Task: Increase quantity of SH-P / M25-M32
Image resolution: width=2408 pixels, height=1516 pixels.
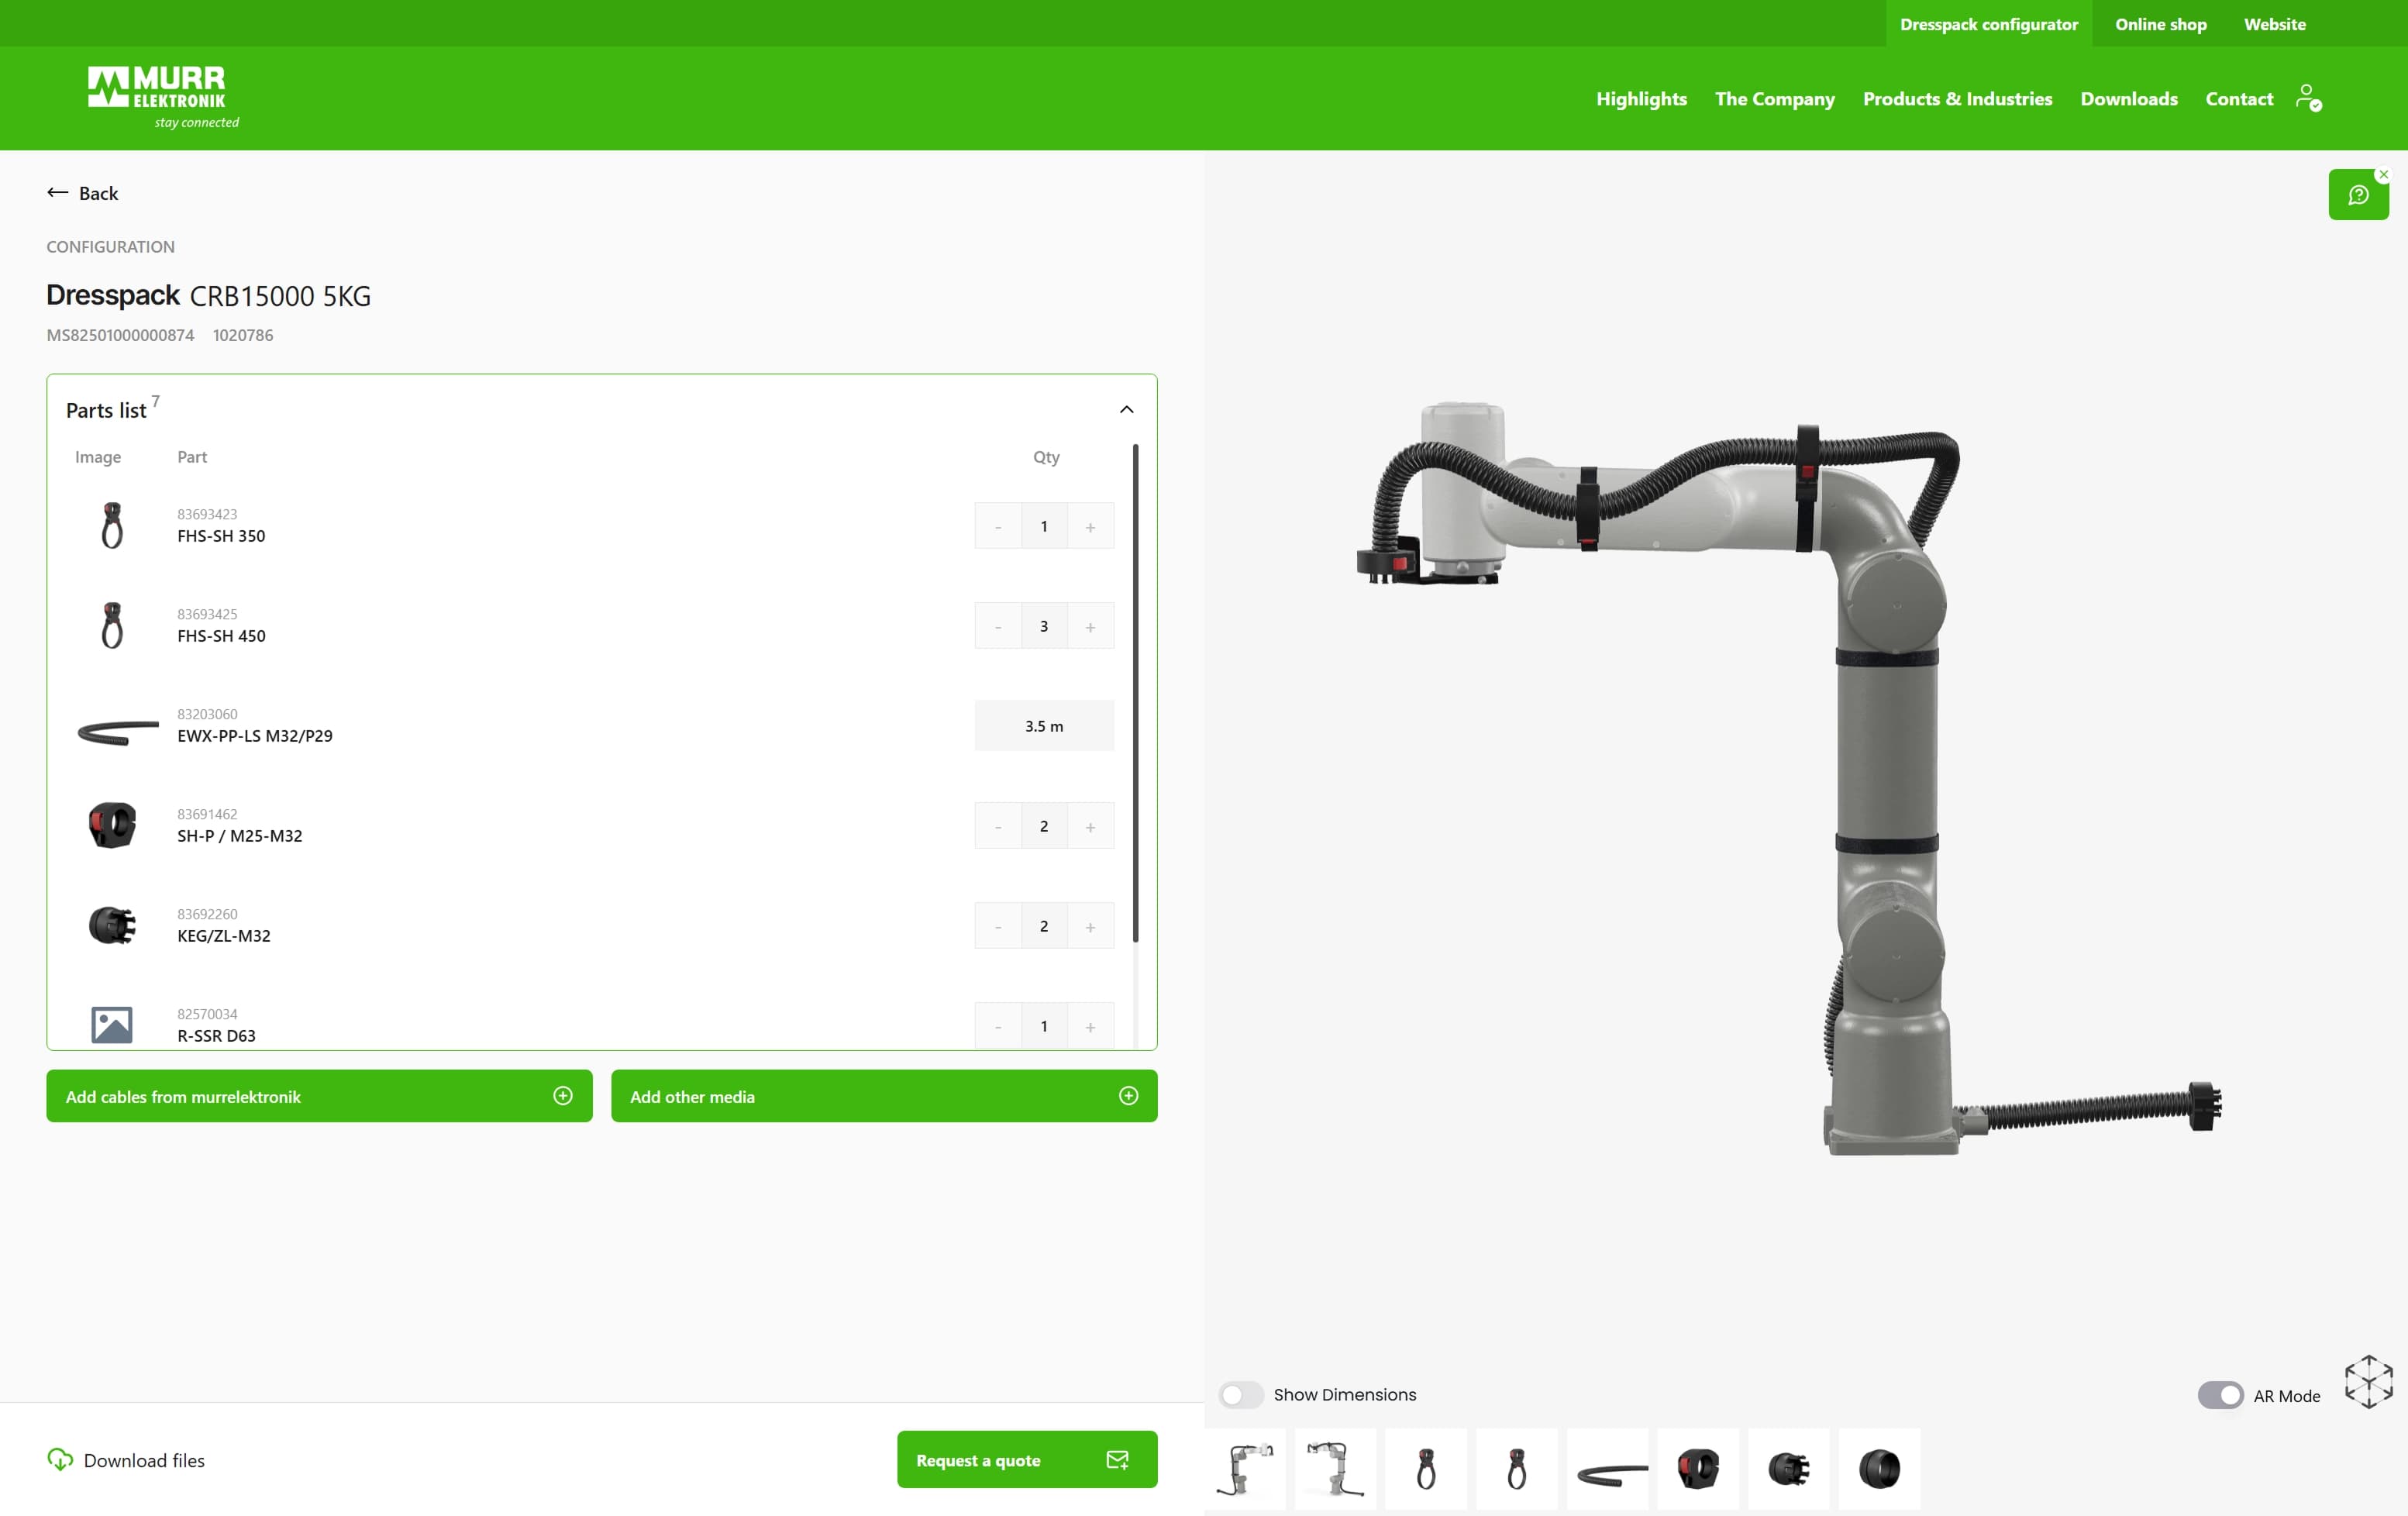Action: point(1090,826)
